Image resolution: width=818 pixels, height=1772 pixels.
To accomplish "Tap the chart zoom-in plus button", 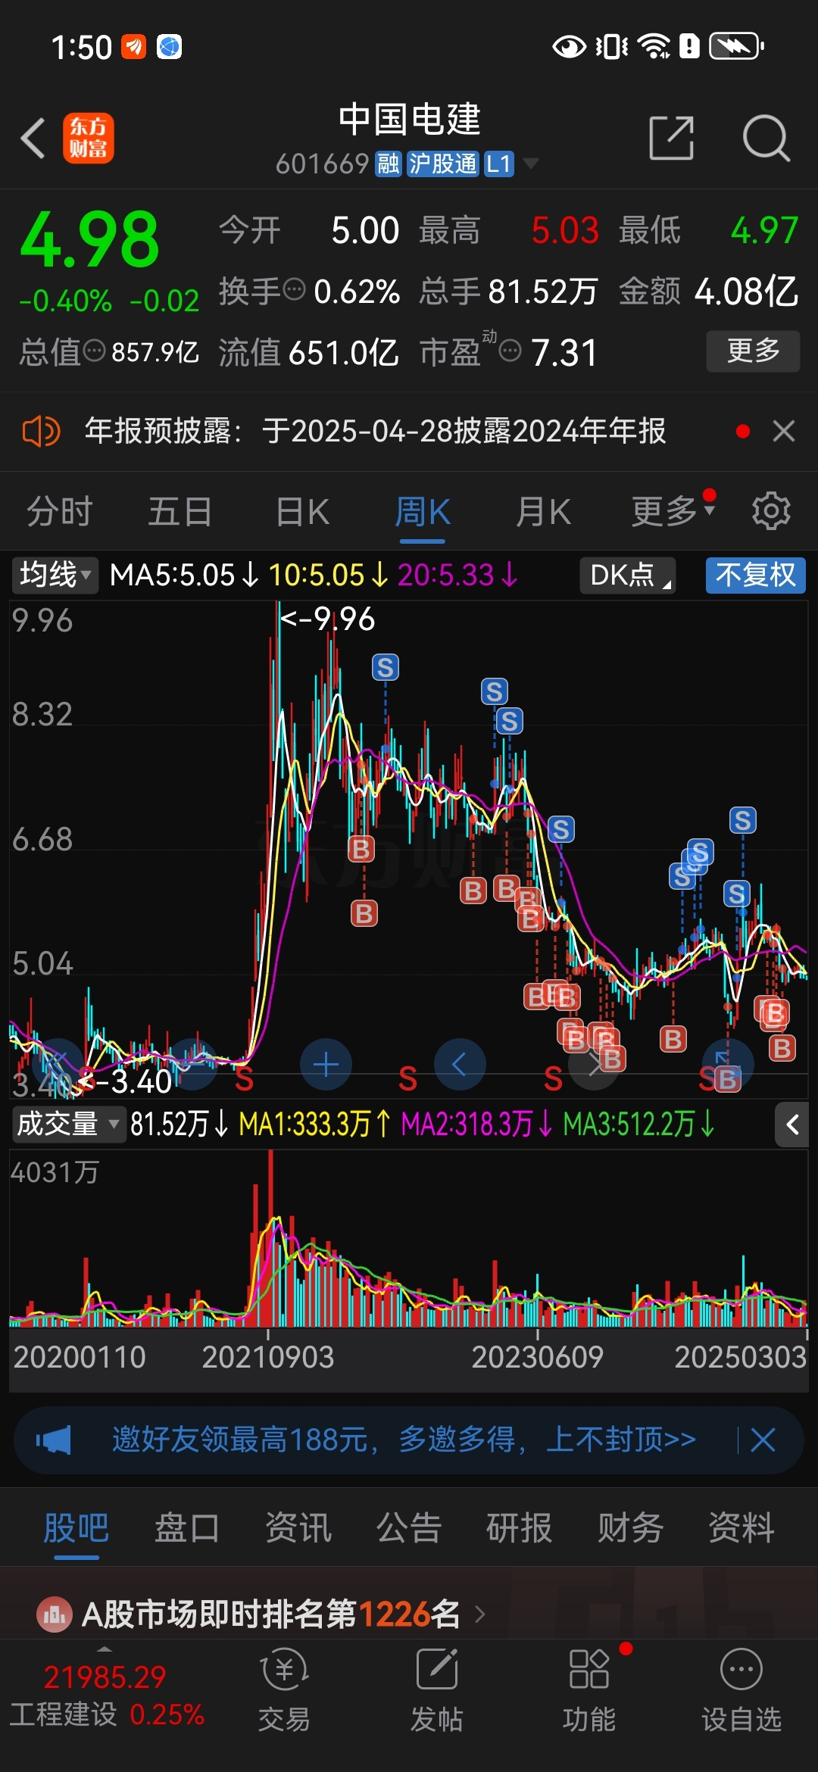I will click(326, 1065).
